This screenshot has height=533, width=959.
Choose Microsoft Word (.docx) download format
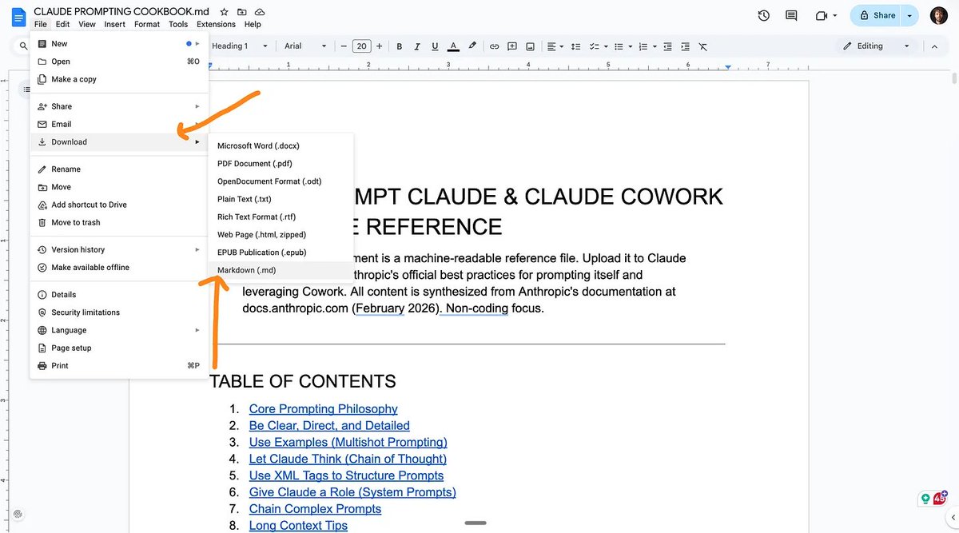point(281,145)
